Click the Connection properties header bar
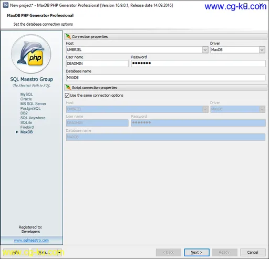This screenshot has width=269, height=259. tap(166, 36)
